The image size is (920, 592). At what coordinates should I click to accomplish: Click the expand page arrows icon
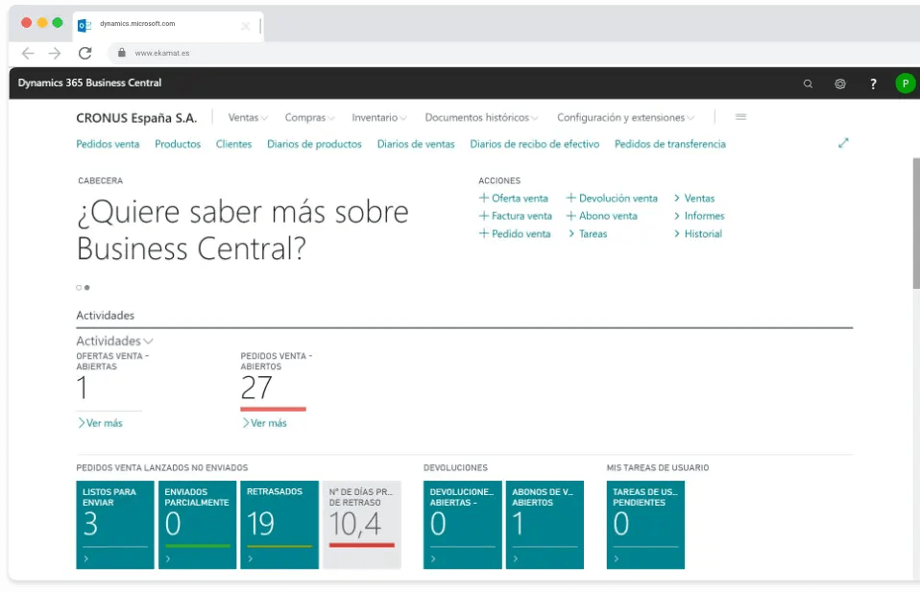pos(843,143)
